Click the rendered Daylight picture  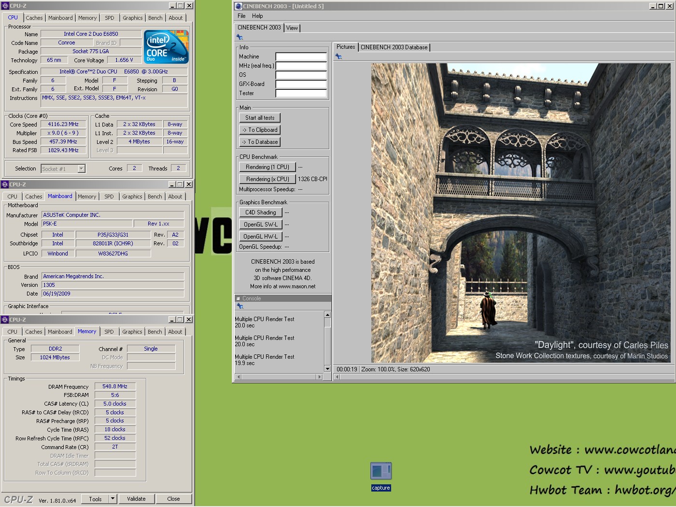pos(521,213)
